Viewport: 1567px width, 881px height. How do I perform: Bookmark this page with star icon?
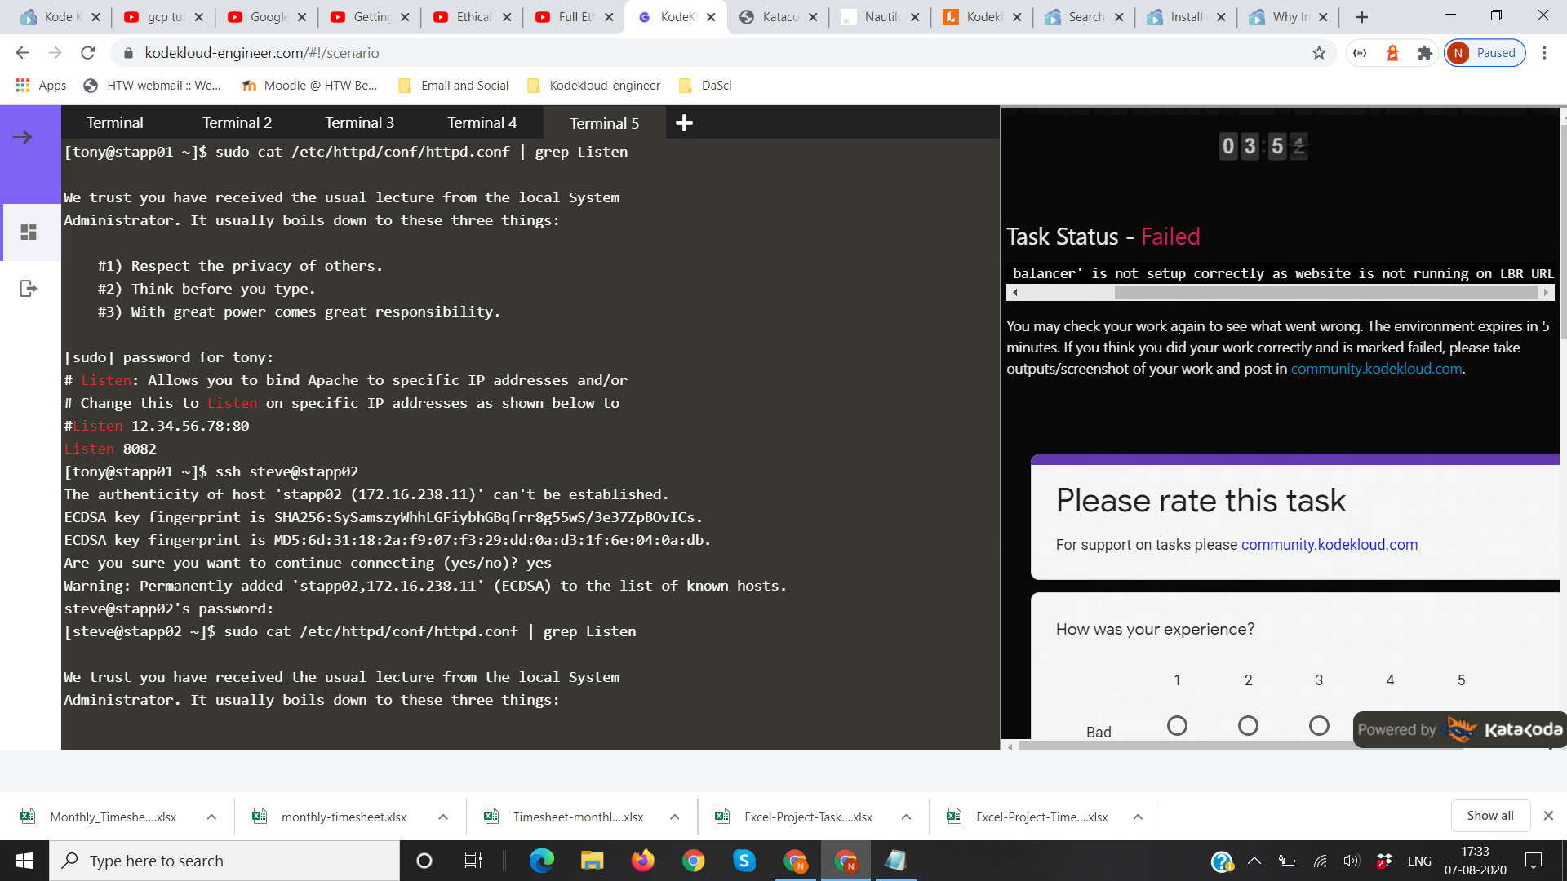(1319, 53)
